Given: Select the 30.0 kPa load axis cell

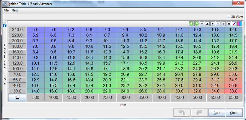Looking at the screenshot, I should [17, 91].
